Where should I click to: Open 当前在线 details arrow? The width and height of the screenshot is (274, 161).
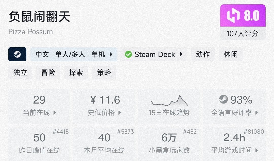coord(55,113)
